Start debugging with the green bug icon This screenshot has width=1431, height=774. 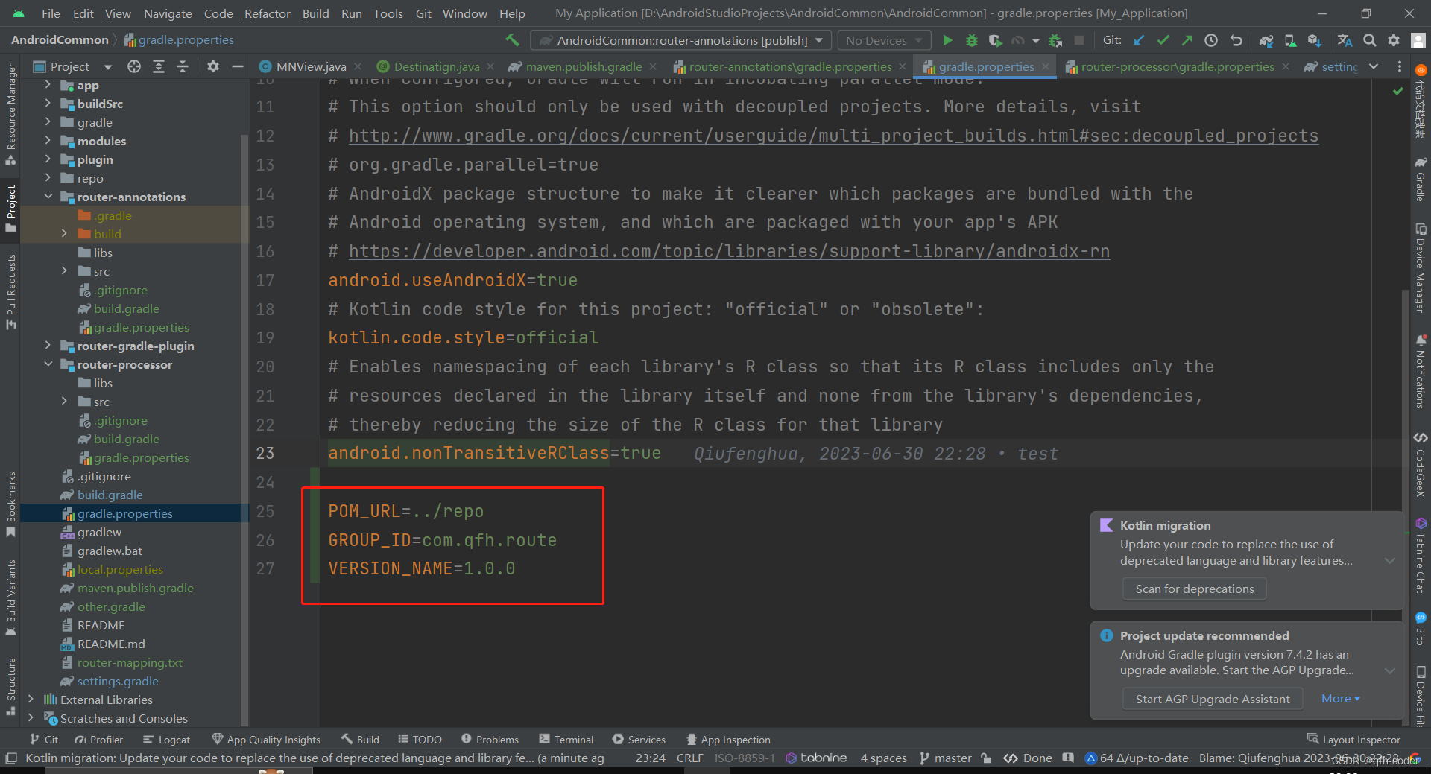click(x=971, y=40)
